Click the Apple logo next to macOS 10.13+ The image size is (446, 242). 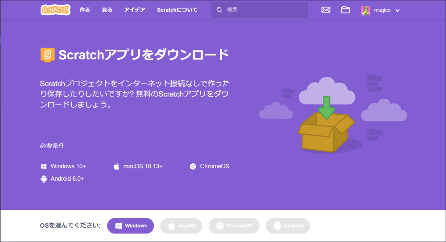tap(116, 167)
